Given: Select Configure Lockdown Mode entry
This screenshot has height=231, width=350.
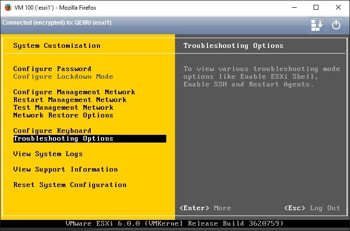Looking at the screenshot, I should click(x=63, y=76).
